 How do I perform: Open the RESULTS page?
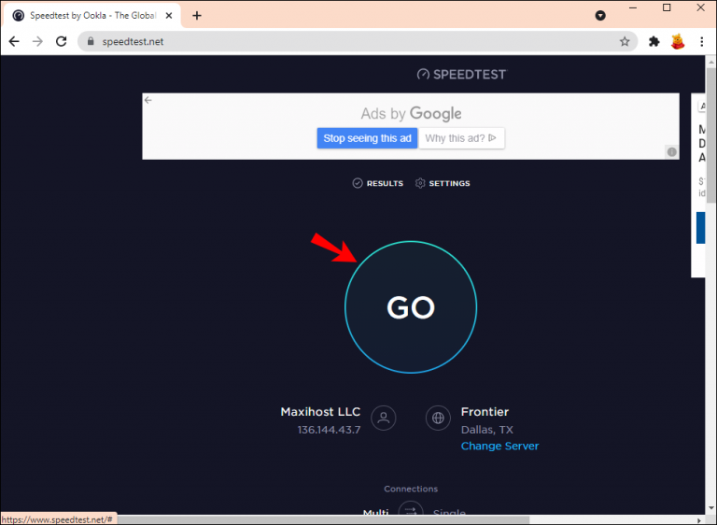point(378,183)
